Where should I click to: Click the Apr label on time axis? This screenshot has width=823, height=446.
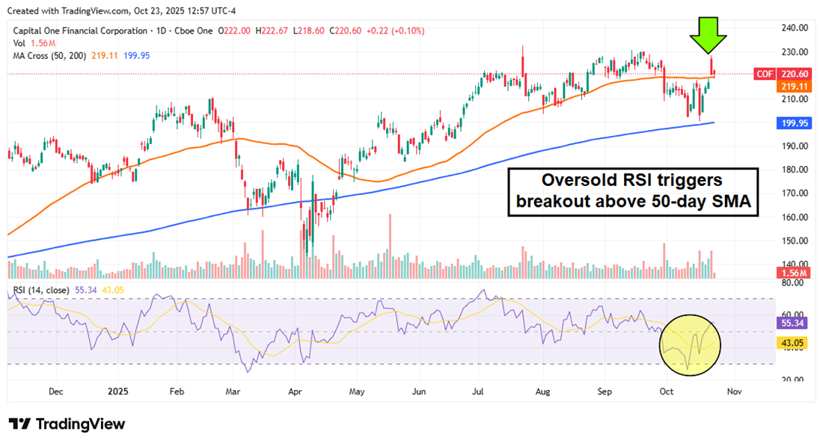[x=295, y=391]
